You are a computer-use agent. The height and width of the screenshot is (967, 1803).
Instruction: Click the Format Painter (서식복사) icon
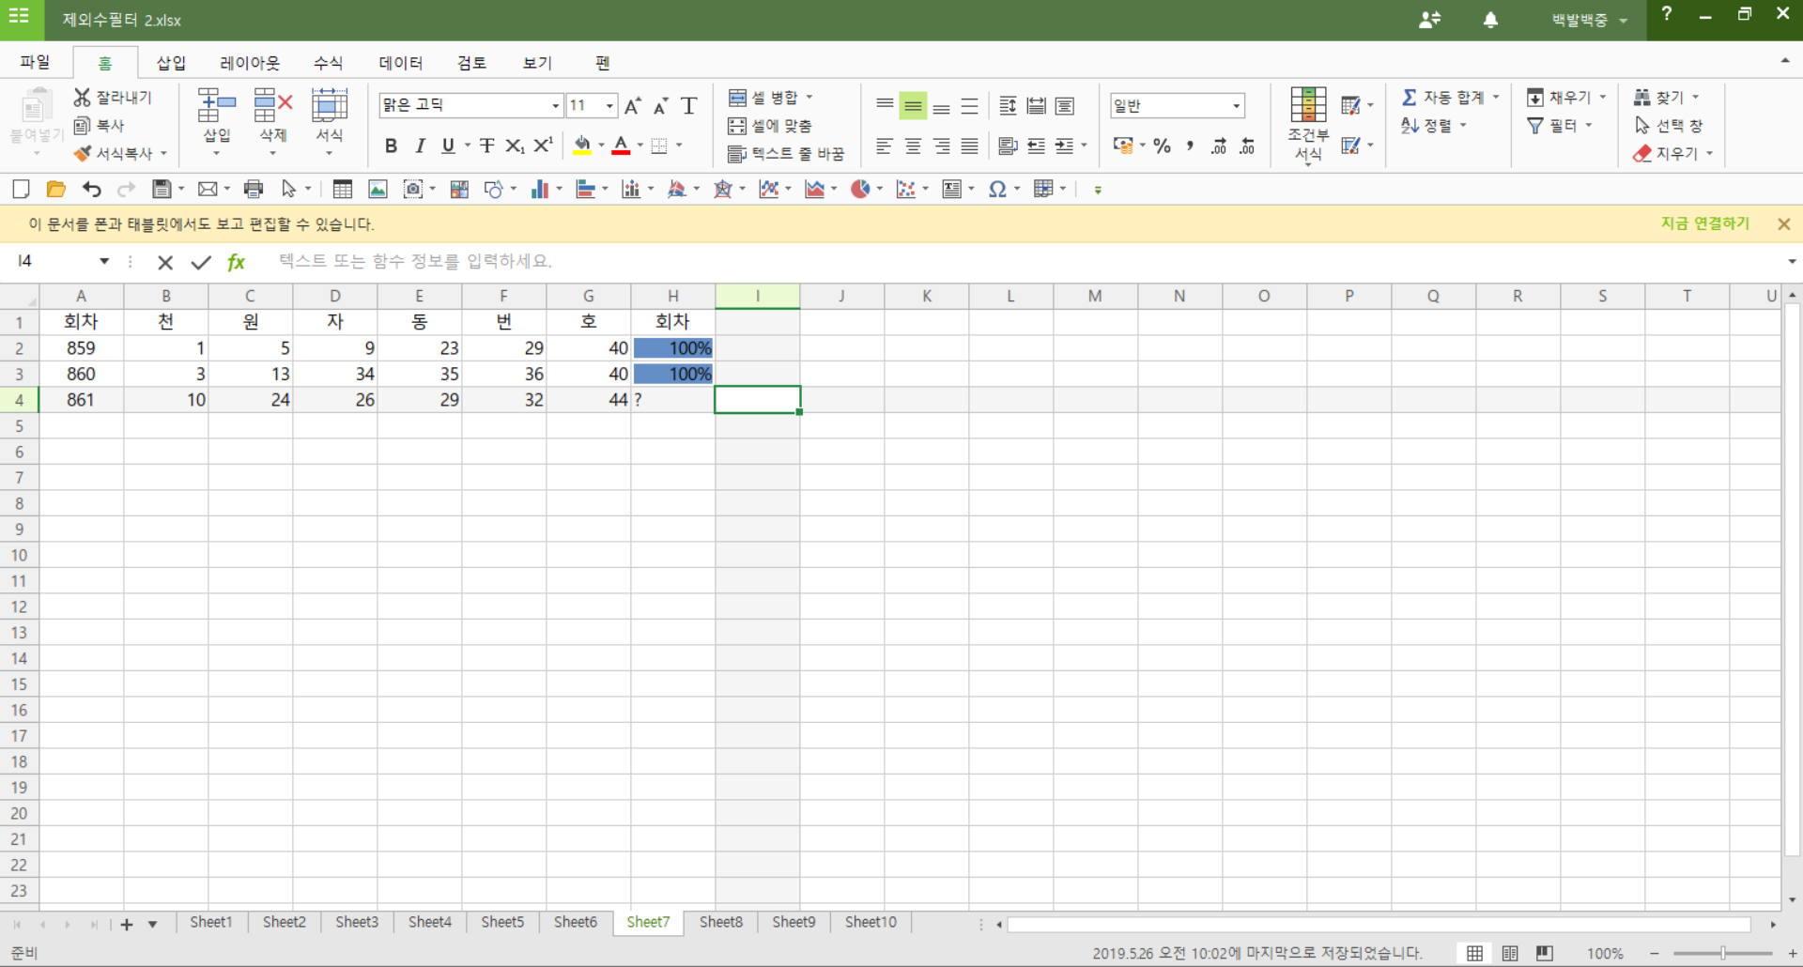click(84, 153)
